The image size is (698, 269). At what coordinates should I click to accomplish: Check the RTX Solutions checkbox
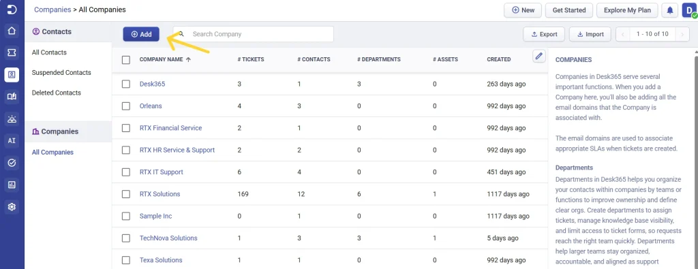(x=126, y=194)
